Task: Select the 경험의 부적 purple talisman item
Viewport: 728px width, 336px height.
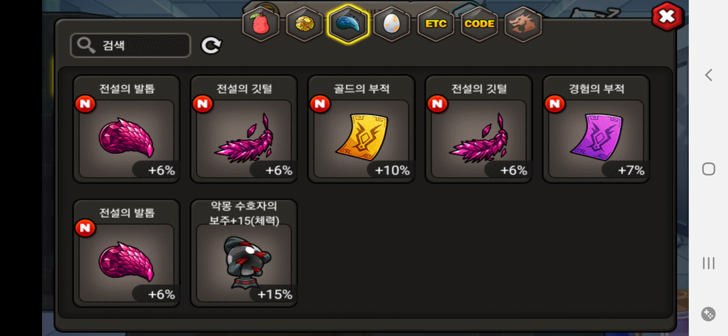Action: [596, 129]
